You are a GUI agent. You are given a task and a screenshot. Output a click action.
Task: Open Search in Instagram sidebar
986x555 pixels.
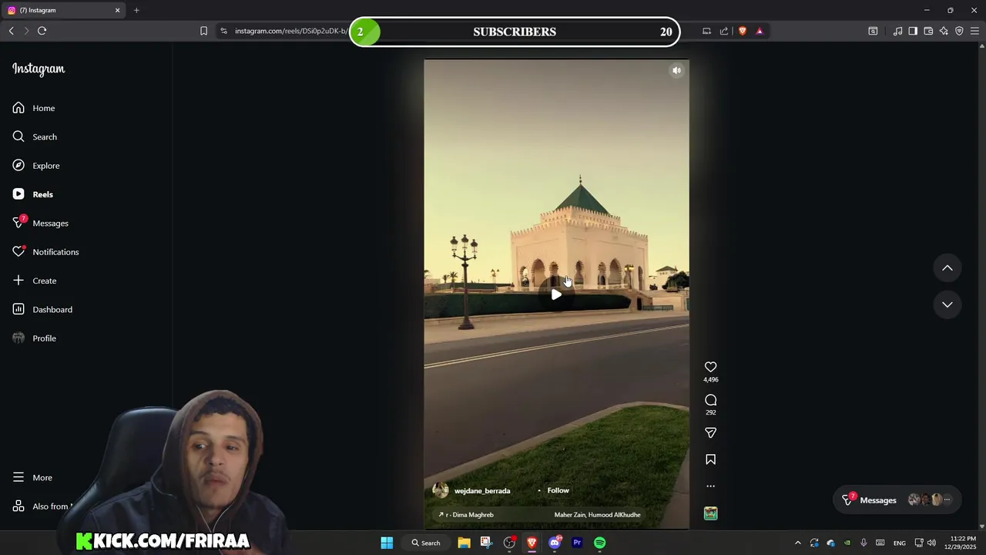[x=35, y=136]
